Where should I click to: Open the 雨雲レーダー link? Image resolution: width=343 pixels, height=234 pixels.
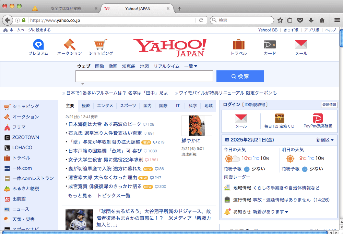(237, 177)
